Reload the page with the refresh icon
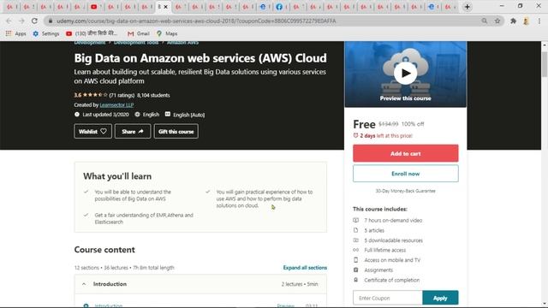Viewport: 548px width, 308px height. point(34,21)
